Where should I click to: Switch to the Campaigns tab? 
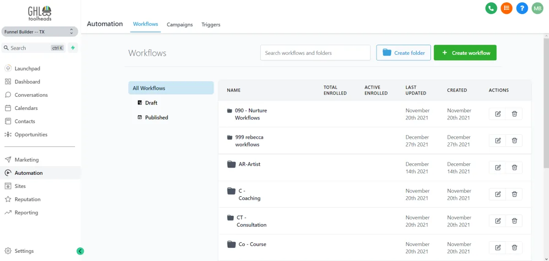(x=179, y=25)
